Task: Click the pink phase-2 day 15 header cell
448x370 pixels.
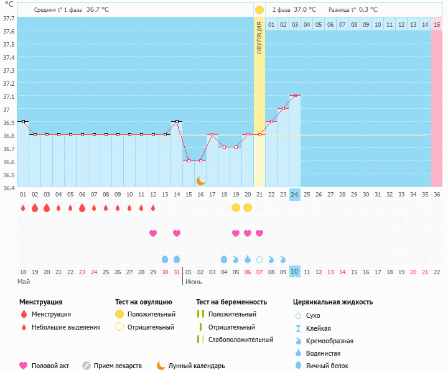Action: [x=437, y=24]
